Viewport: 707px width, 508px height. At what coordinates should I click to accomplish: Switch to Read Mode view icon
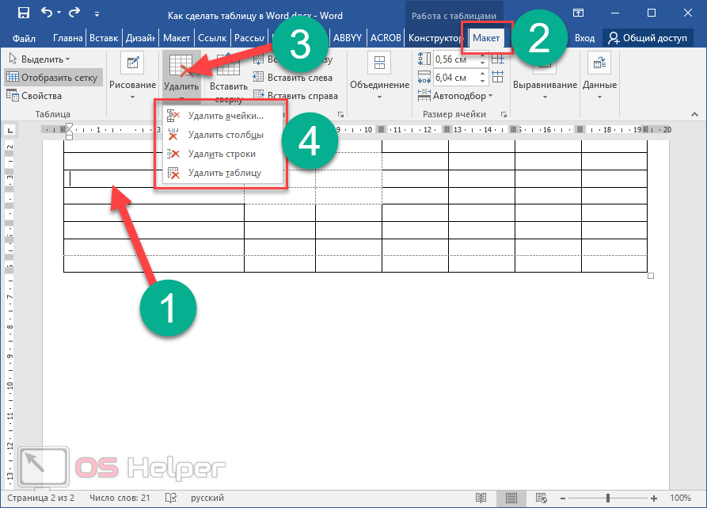coord(481,498)
